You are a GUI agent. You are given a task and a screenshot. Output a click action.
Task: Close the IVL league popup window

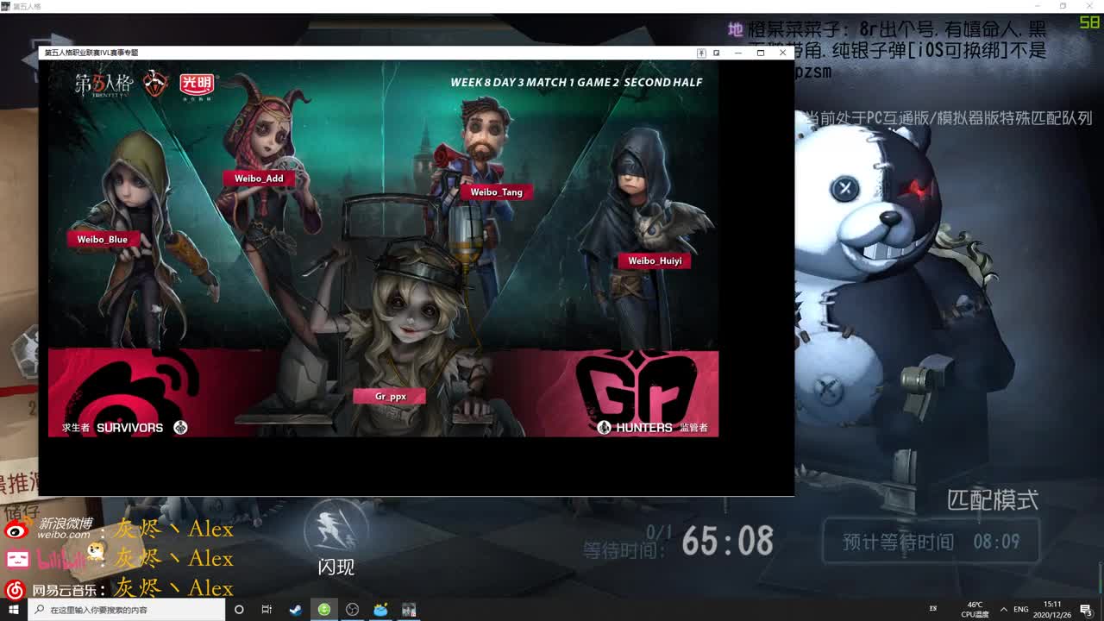point(782,53)
